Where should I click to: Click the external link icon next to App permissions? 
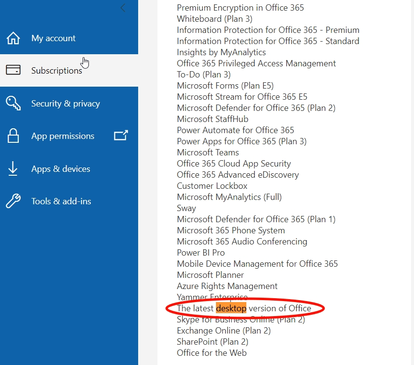(121, 135)
